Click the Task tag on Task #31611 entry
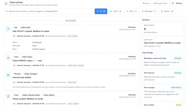This screenshot has width=187, height=107. click(x=16, y=27)
